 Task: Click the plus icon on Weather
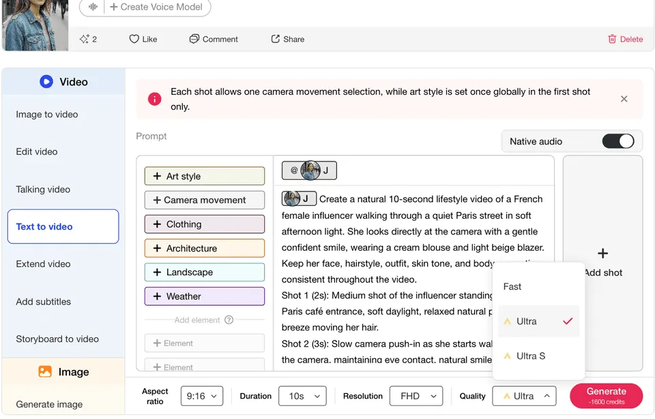pyautogui.click(x=157, y=296)
